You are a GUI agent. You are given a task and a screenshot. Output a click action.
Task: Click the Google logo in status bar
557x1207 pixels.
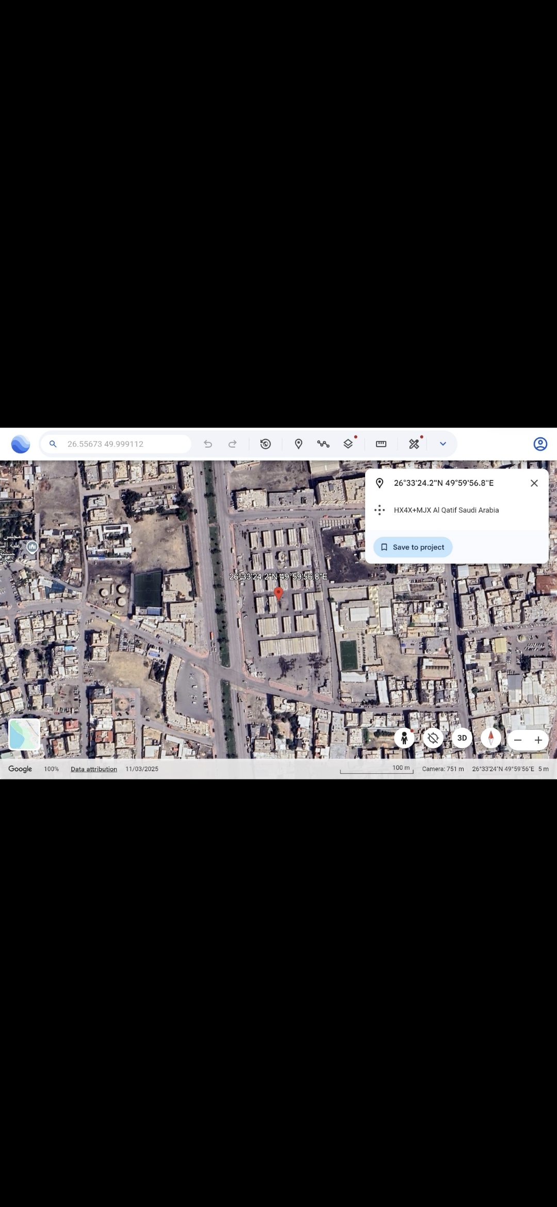pyautogui.click(x=20, y=769)
